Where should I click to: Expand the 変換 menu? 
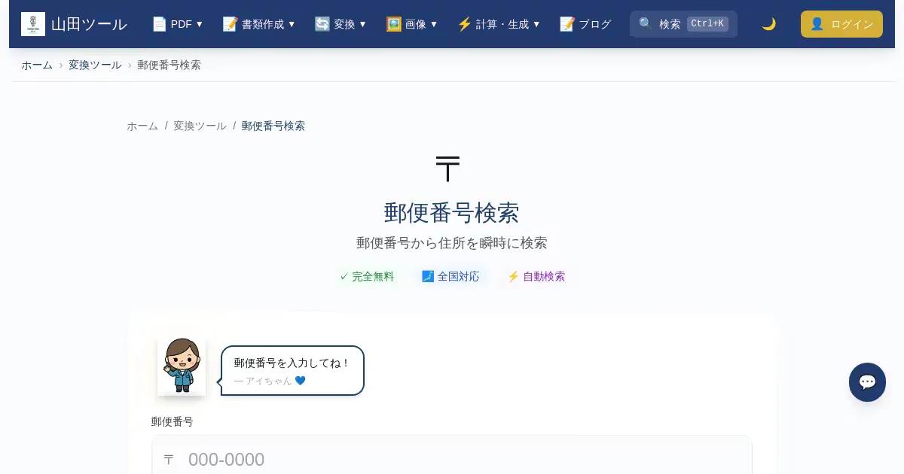click(341, 24)
